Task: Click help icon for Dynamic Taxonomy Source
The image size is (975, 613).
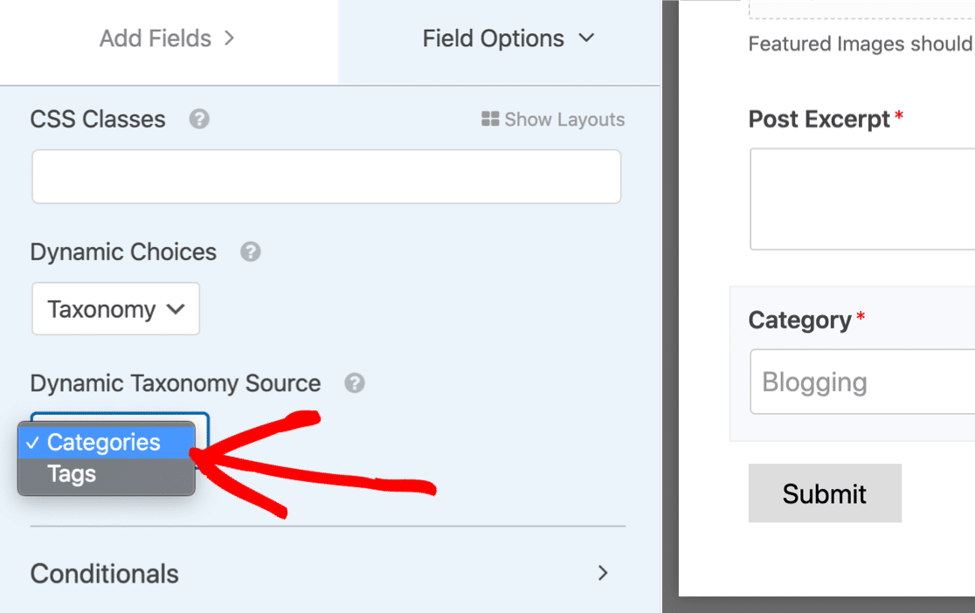Action: click(355, 383)
